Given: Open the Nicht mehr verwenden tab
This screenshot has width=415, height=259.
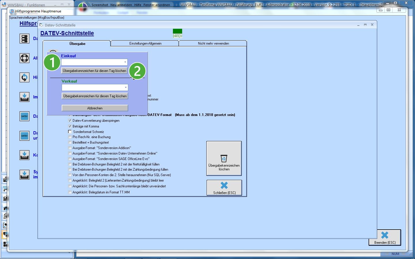Looking at the screenshot, I should click(x=213, y=43).
